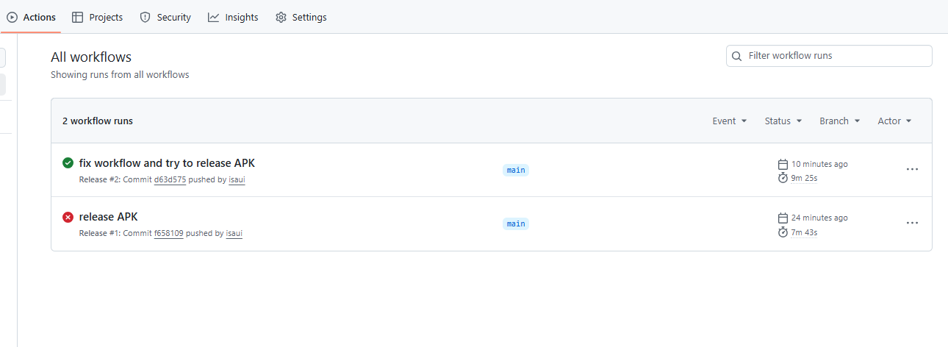Click the calendar icon beside 24 minutes ago
948x347 pixels.
pyautogui.click(x=783, y=218)
